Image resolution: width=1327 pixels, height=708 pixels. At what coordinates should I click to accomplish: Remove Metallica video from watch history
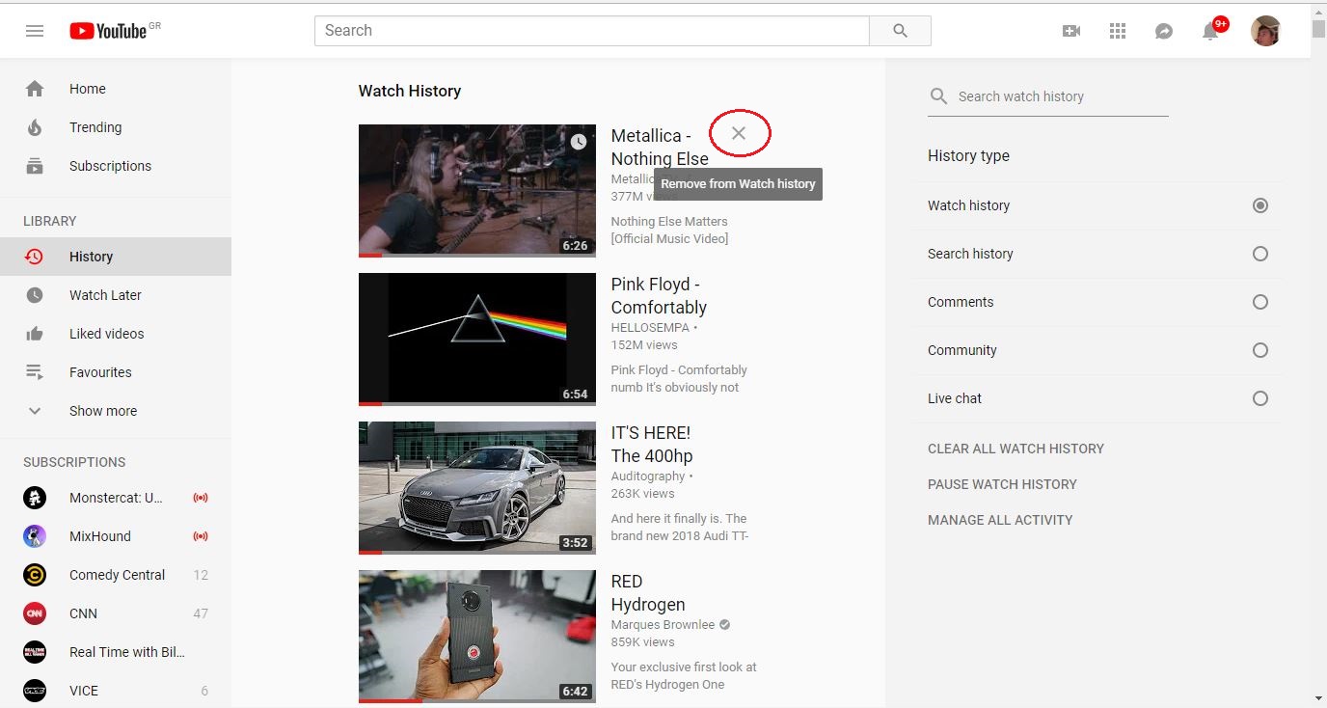click(739, 133)
